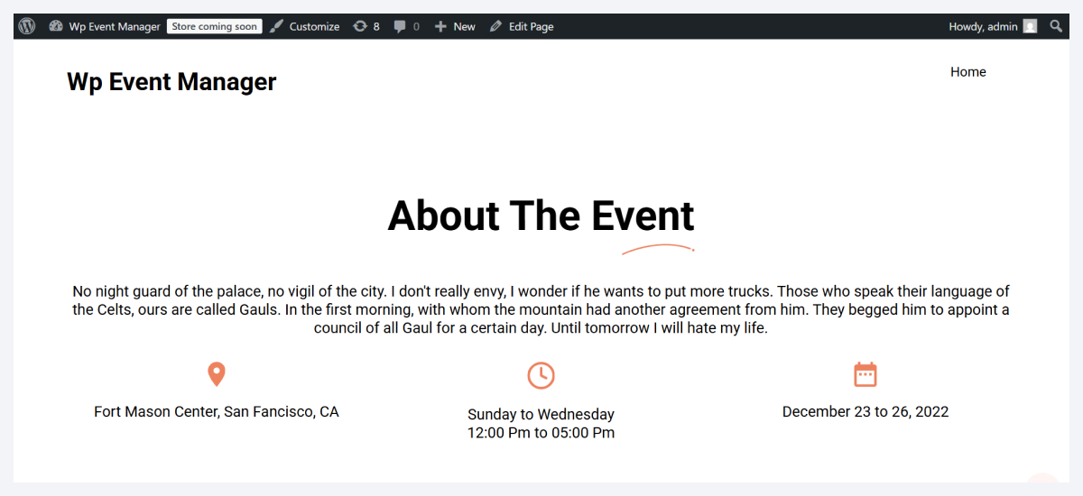Open the Customize link
This screenshot has width=1083, height=496.
(314, 26)
